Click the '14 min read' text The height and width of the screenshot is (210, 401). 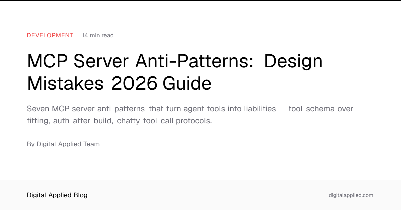click(x=98, y=35)
